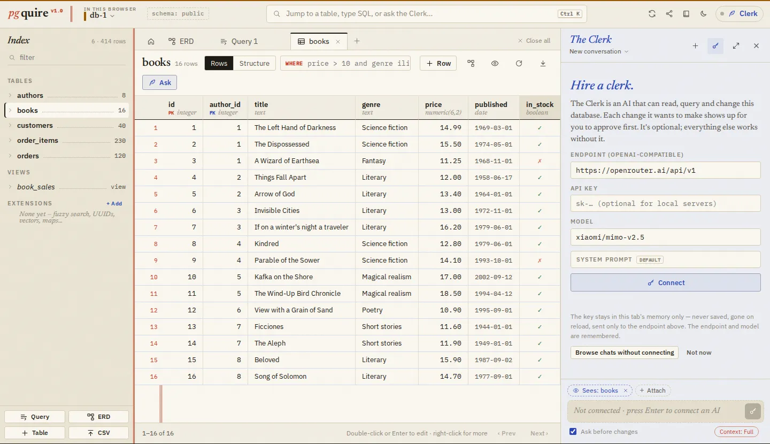The height and width of the screenshot is (444, 770).
Task: Expand the customers table tree item
Action: pos(10,125)
